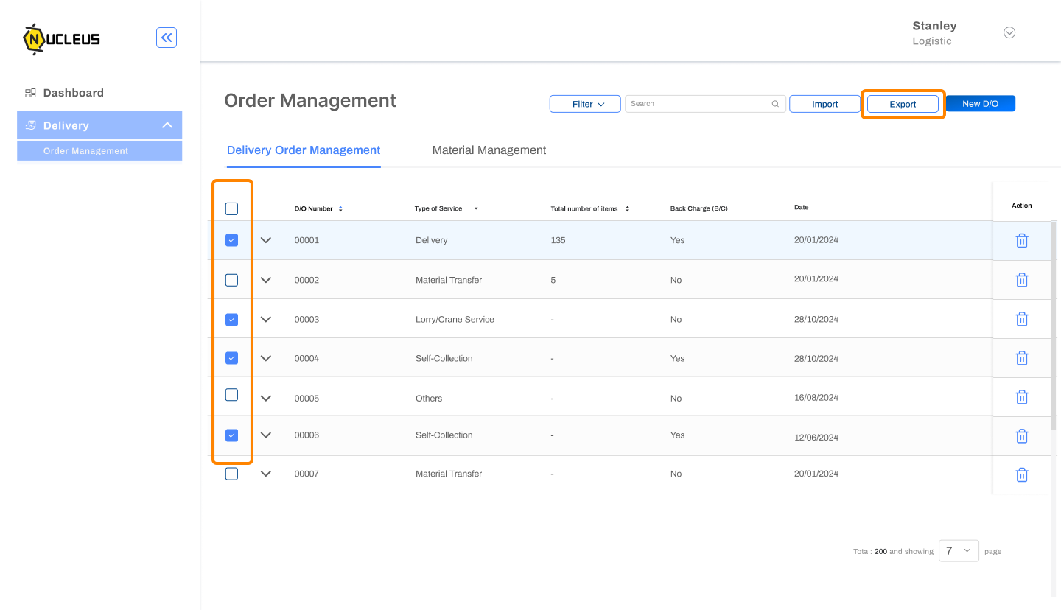Switch to Delivery Order Management tab

click(x=304, y=150)
